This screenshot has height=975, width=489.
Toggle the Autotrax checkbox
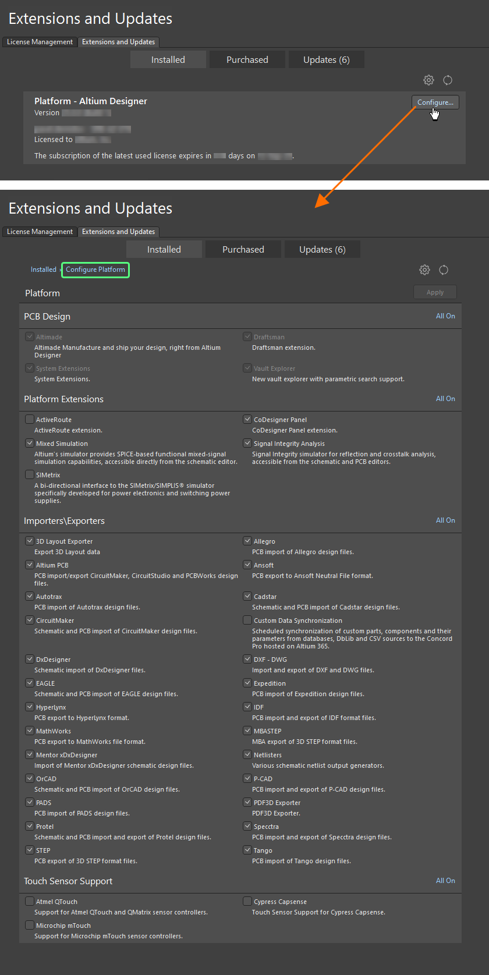coord(30,596)
